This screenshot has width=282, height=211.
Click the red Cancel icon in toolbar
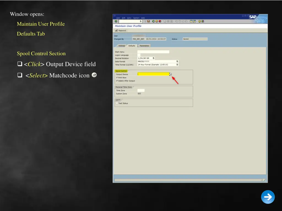160,21
